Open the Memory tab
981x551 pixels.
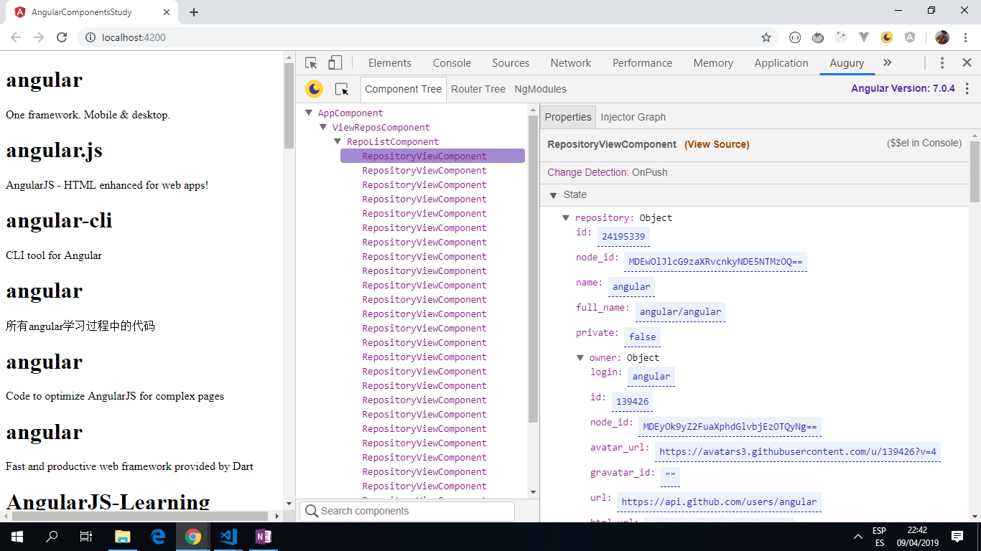(x=713, y=63)
